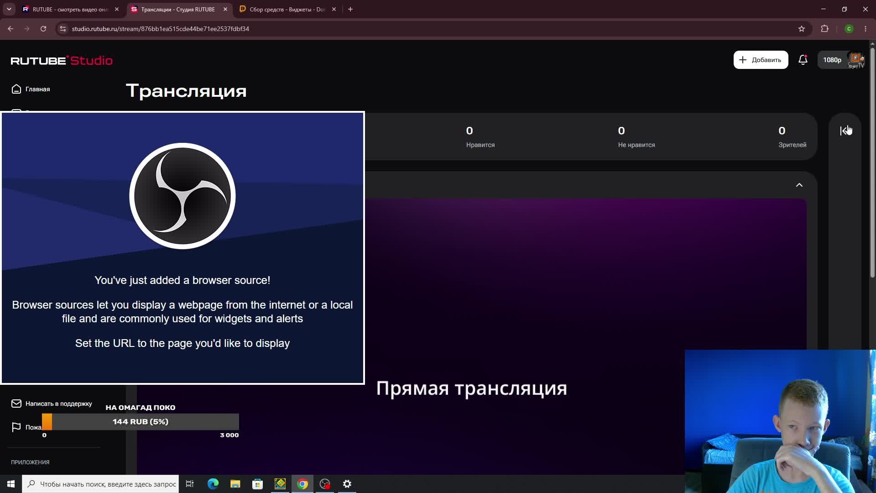The image size is (876, 493).
Task: Switch to the Сбор средств Виджеты tab
Action: coord(287,9)
